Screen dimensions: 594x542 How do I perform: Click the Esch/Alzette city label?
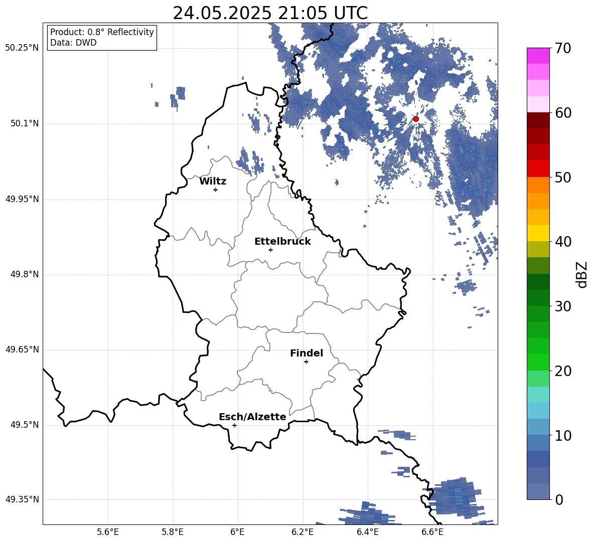click(x=252, y=417)
